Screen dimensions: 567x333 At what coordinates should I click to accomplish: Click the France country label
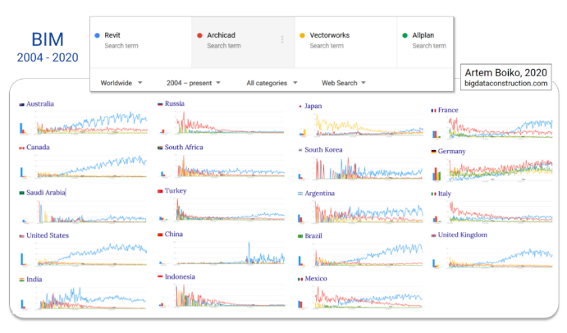pyautogui.click(x=448, y=110)
